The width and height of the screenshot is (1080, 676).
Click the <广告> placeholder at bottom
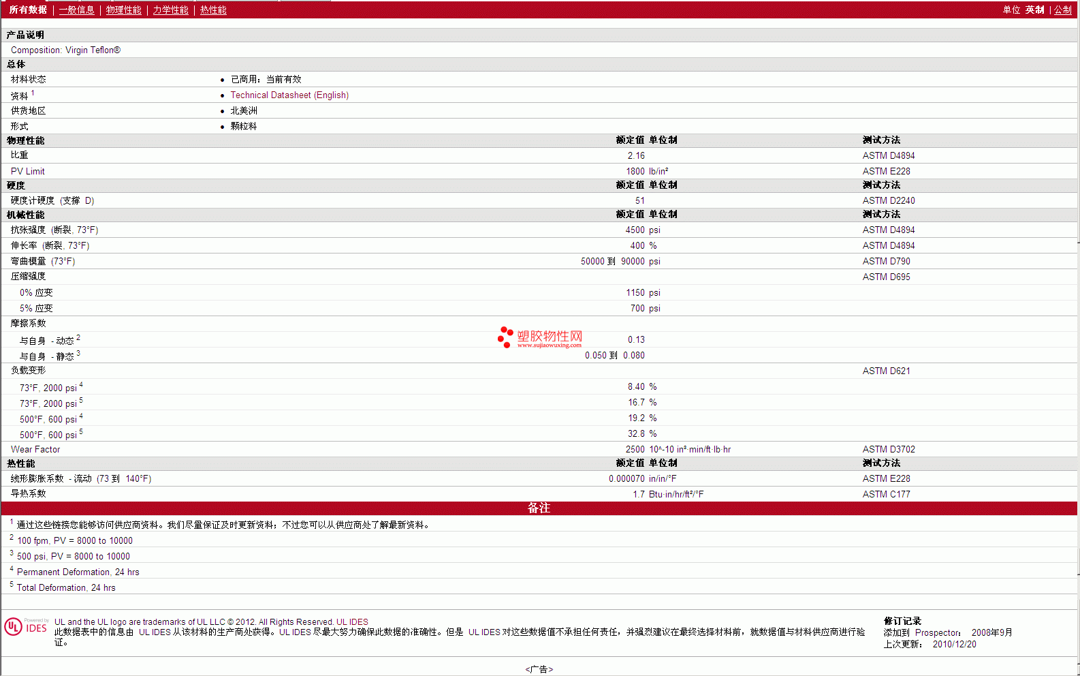539,670
